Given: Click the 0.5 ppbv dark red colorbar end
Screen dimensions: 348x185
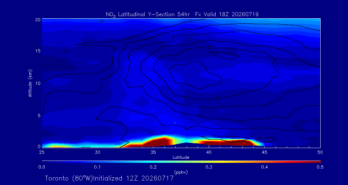Looking at the screenshot, I should pos(319,162).
